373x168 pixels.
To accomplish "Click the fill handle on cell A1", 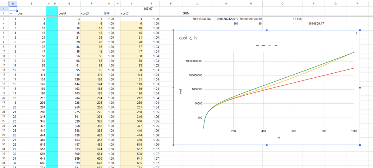I will (x=17, y=11).
